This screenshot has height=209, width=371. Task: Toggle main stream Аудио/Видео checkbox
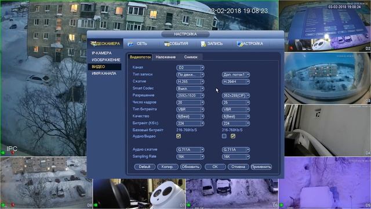[179, 136]
